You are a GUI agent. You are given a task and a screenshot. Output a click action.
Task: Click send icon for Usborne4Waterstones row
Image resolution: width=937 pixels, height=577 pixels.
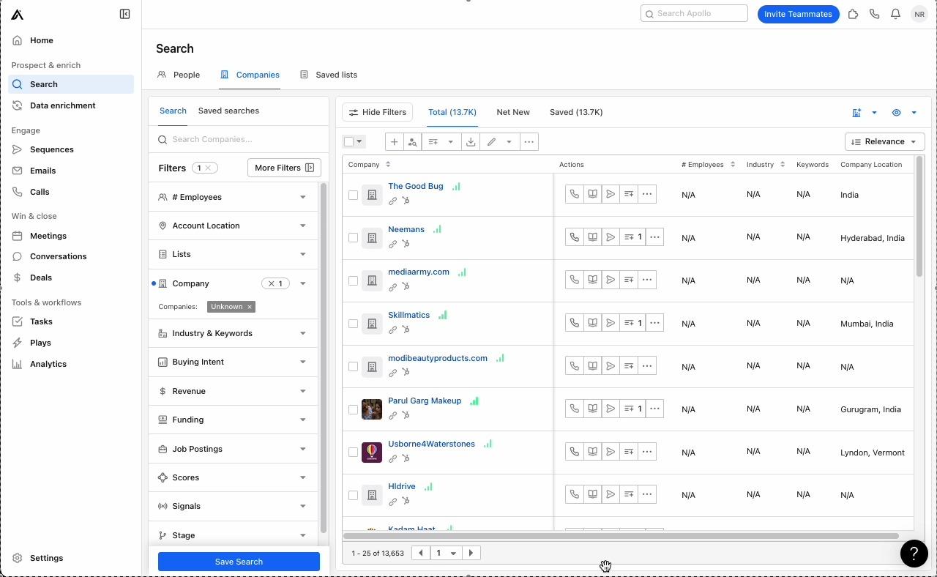[611, 452]
